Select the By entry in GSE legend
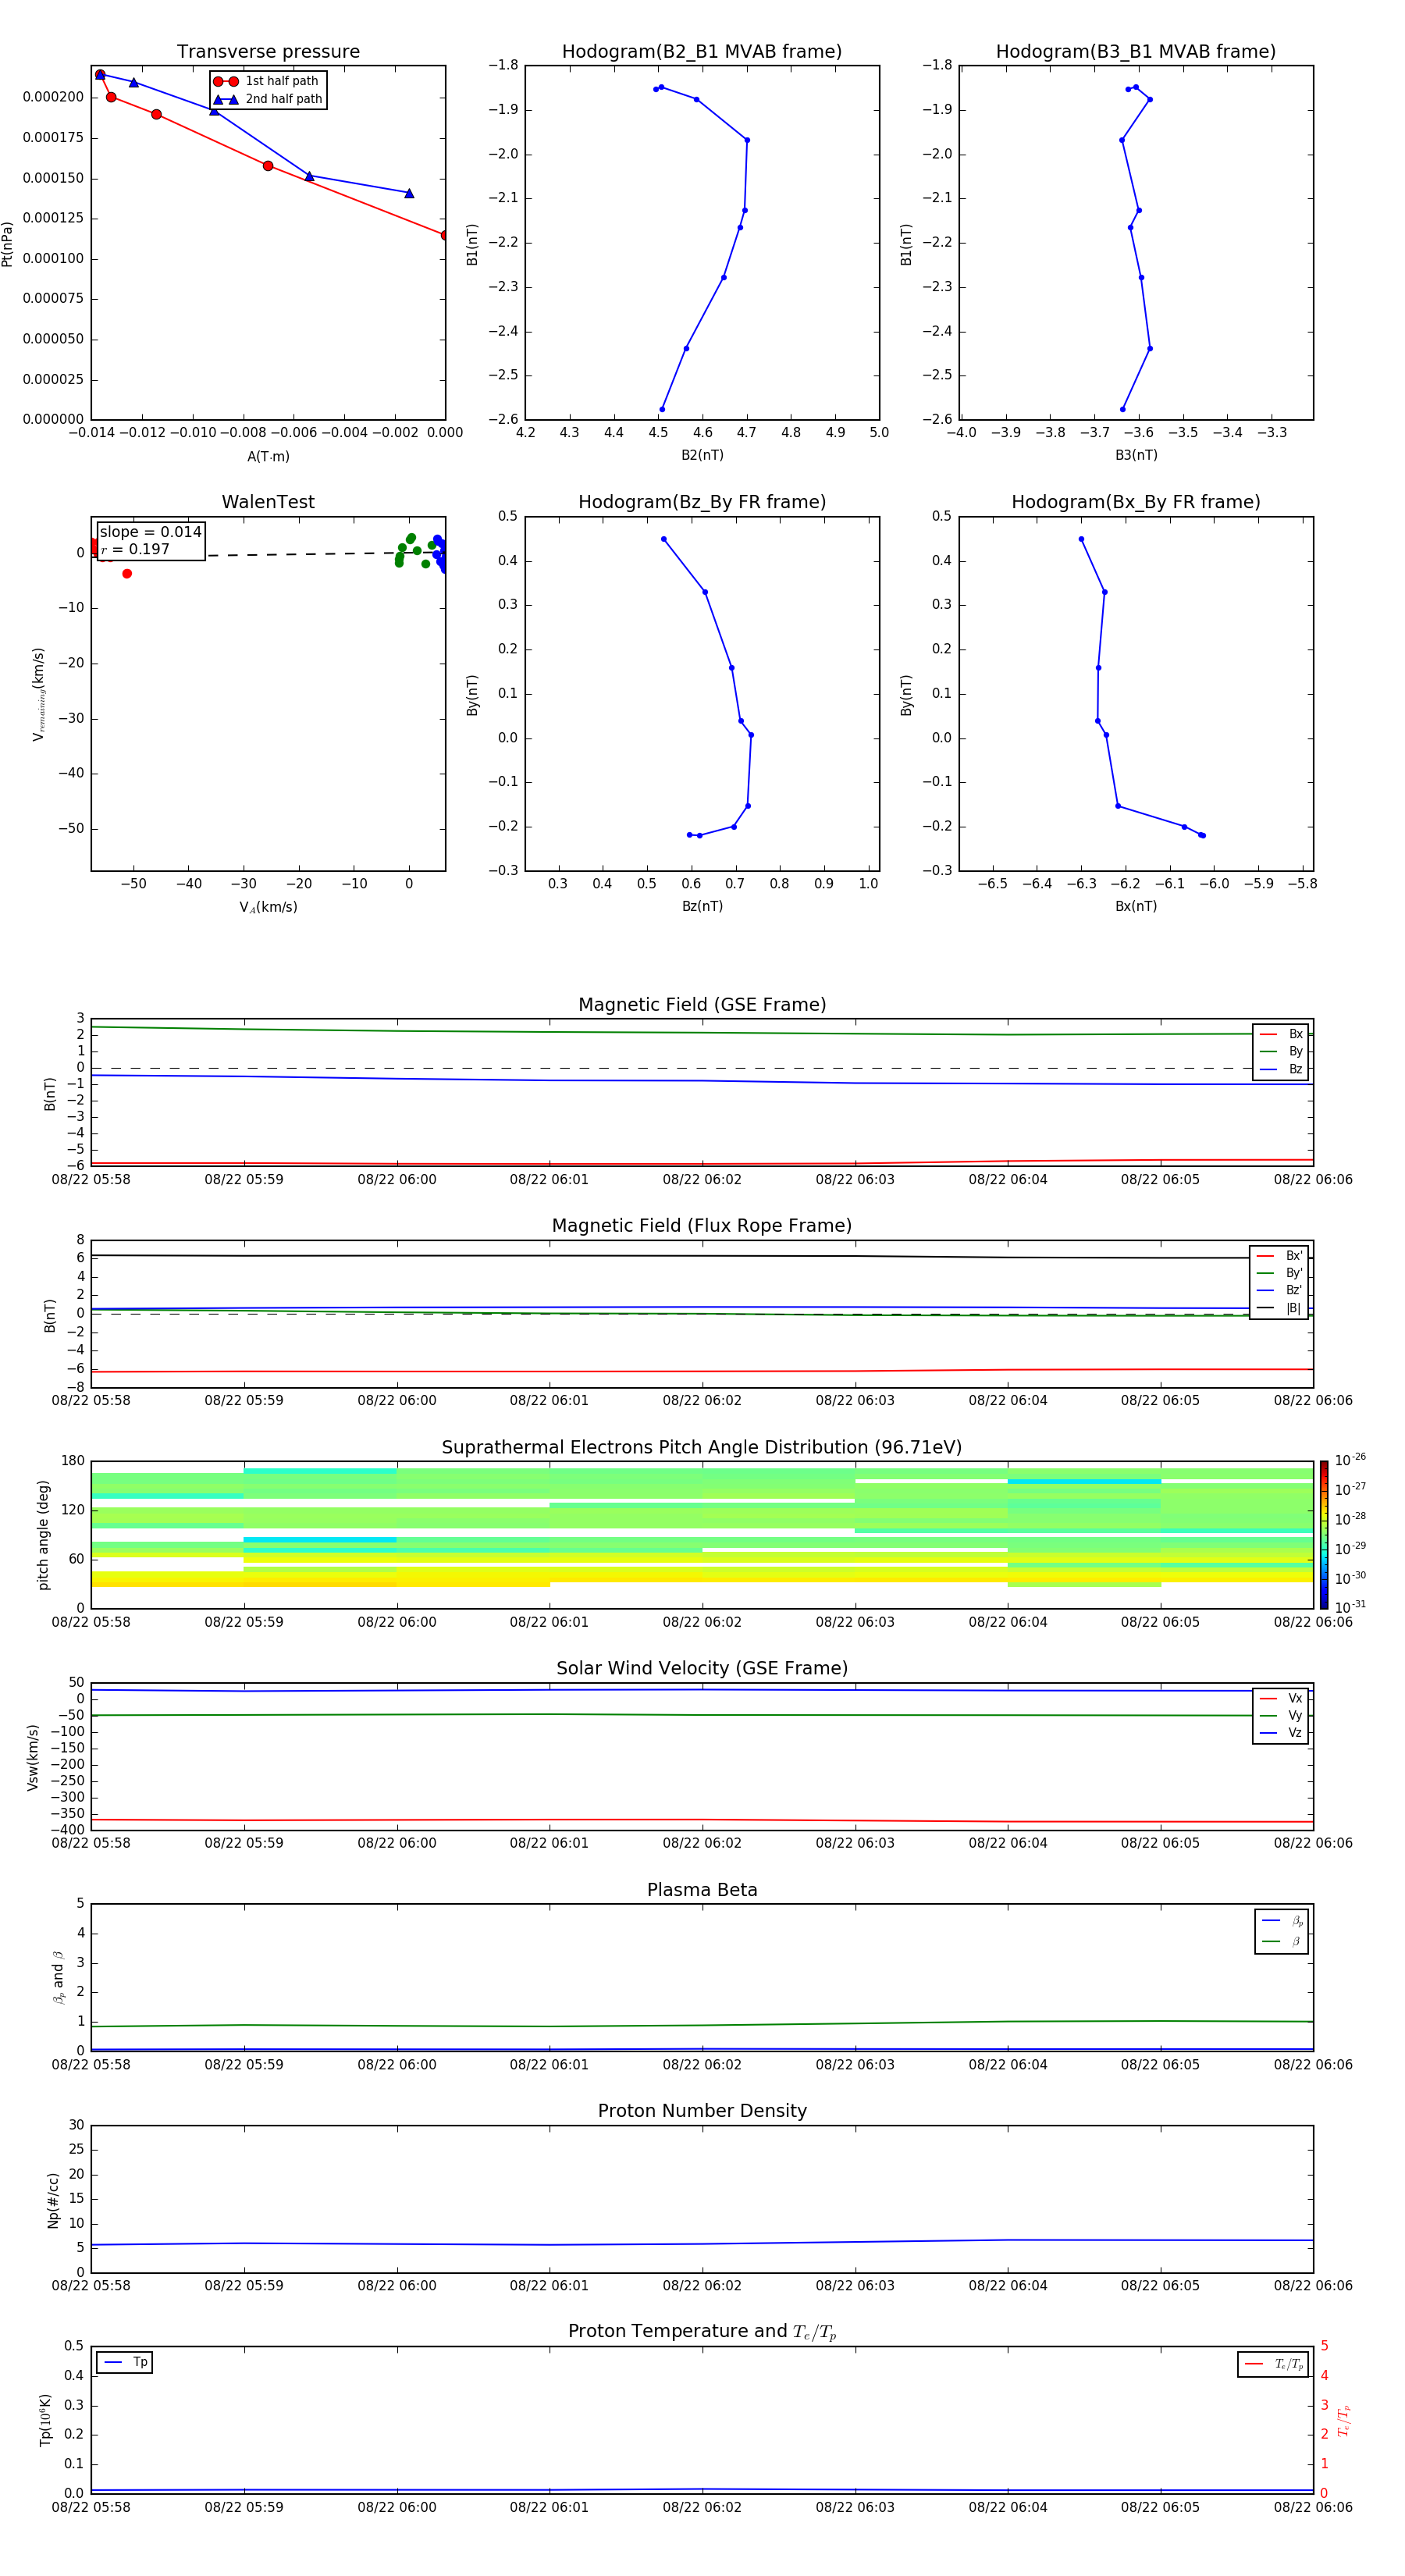 coord(1281,1051)
